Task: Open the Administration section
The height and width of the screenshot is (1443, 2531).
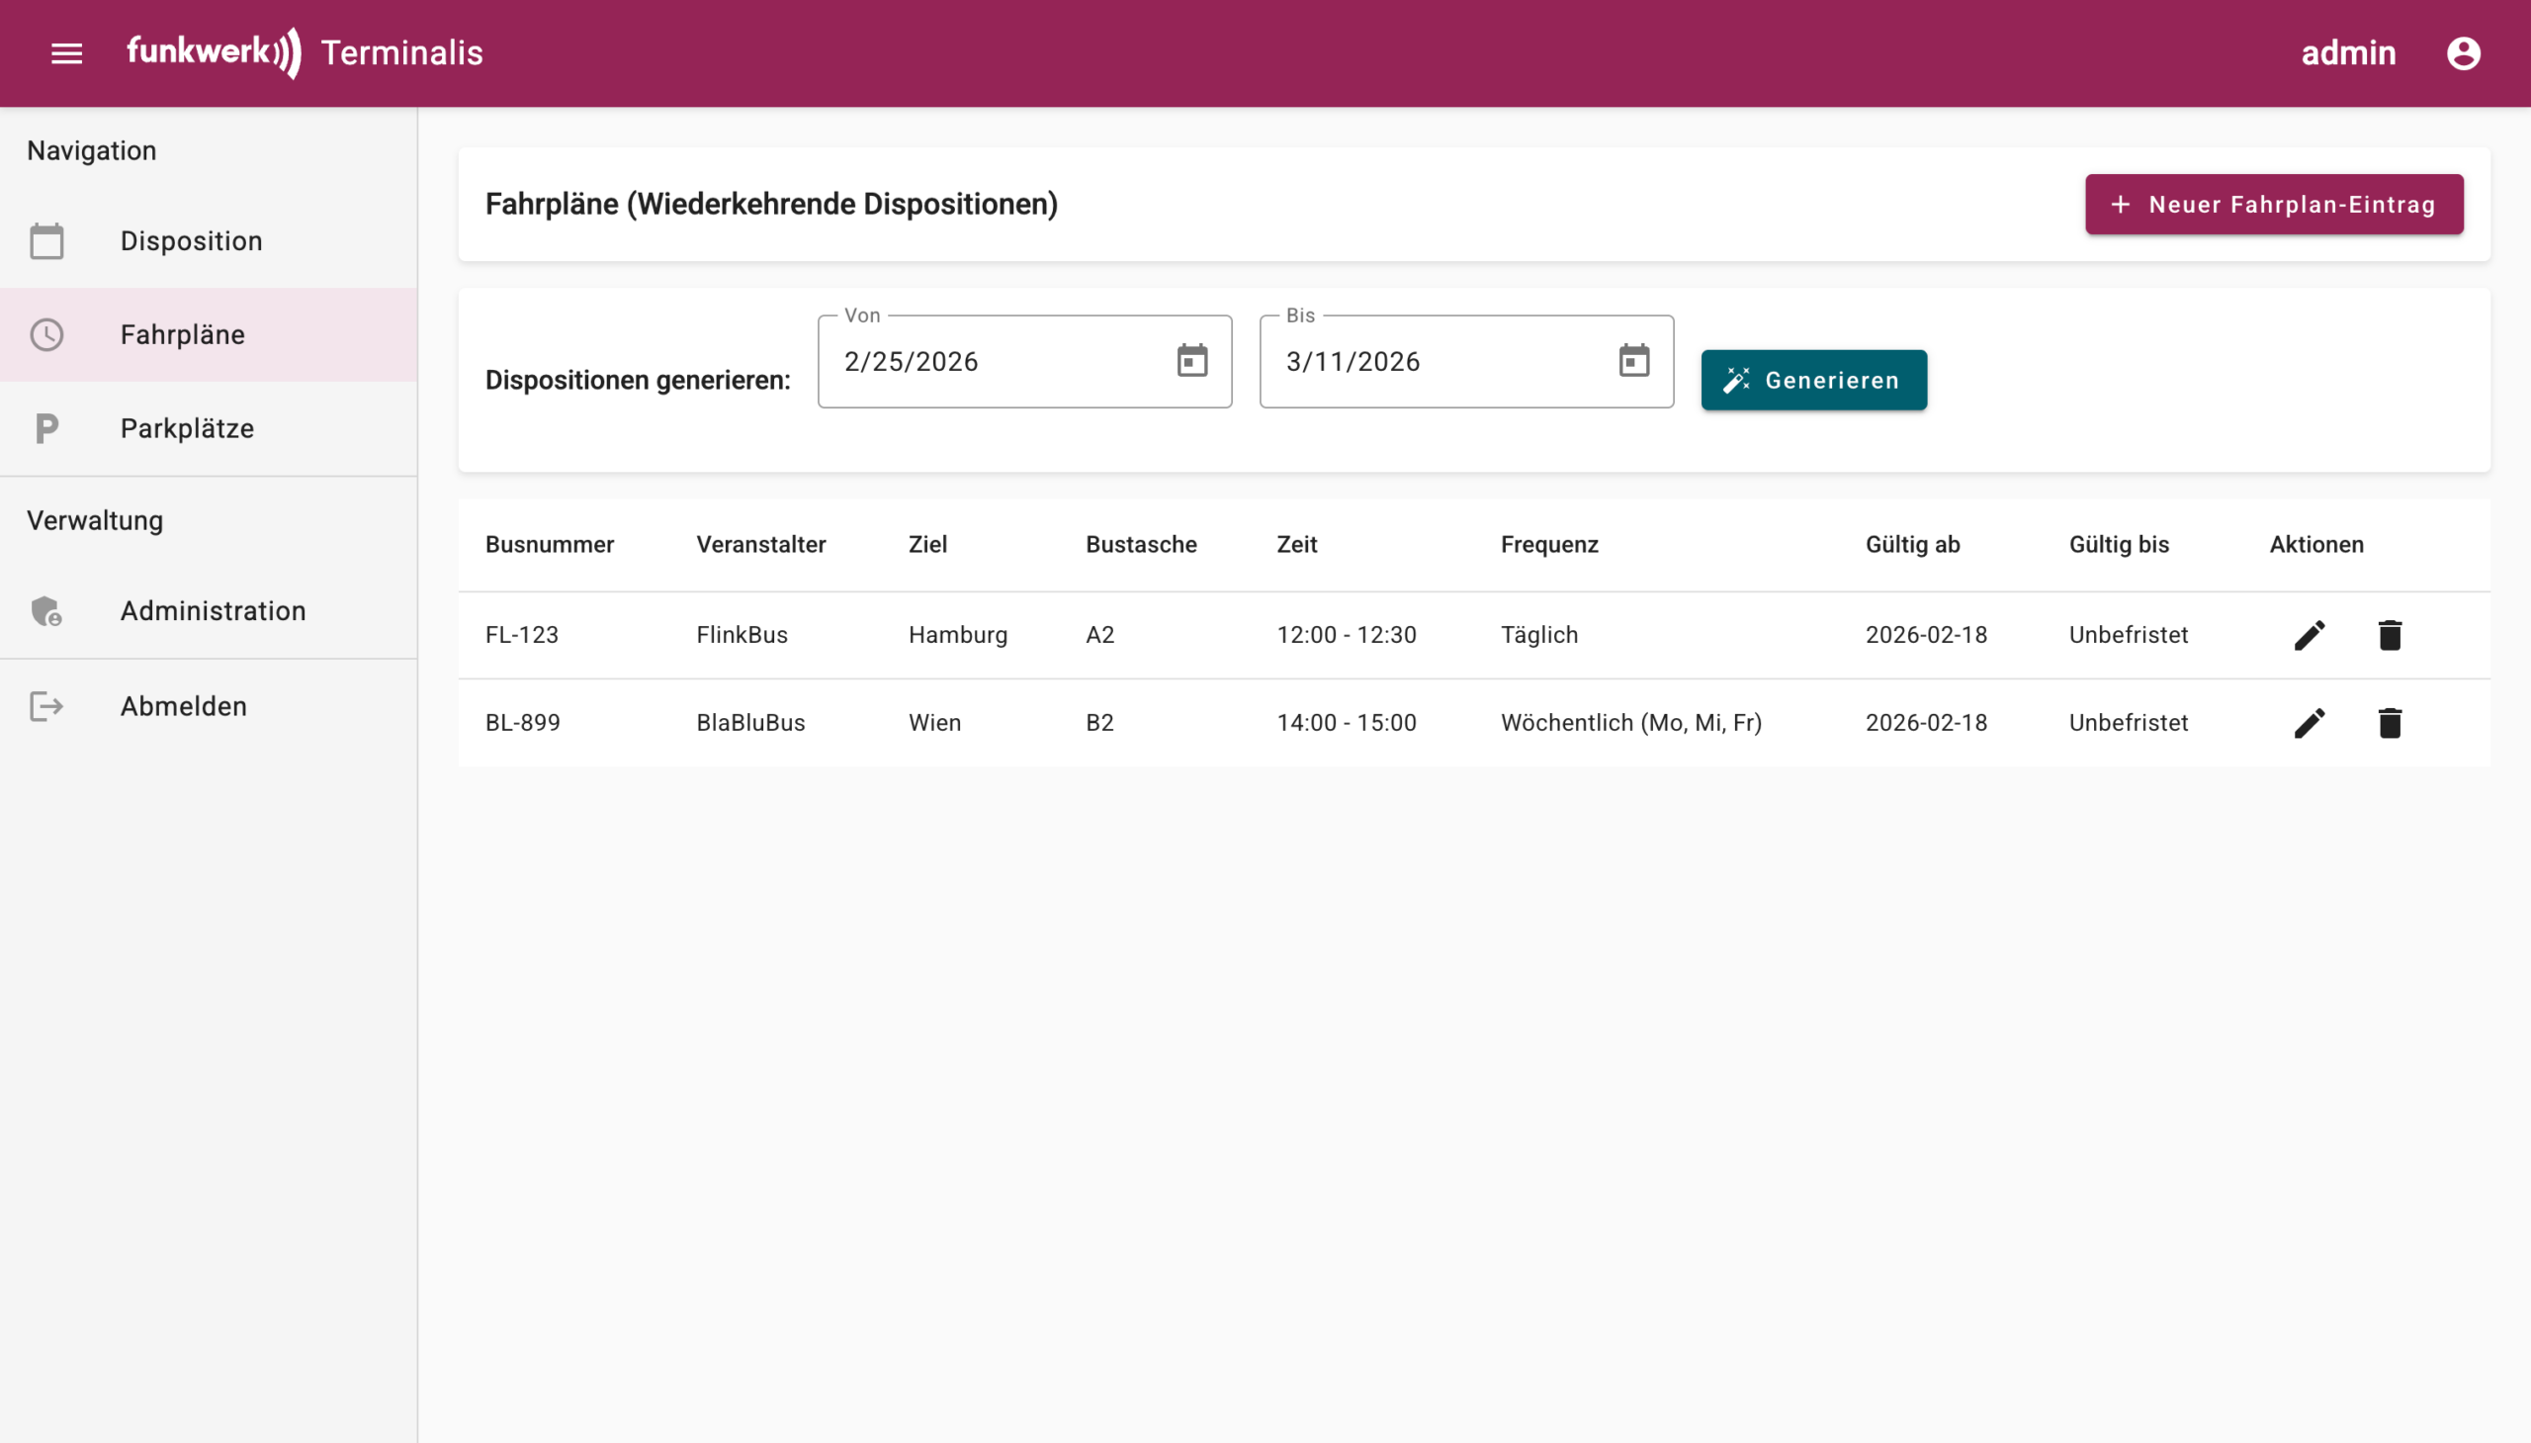Action: click(213, 610)
